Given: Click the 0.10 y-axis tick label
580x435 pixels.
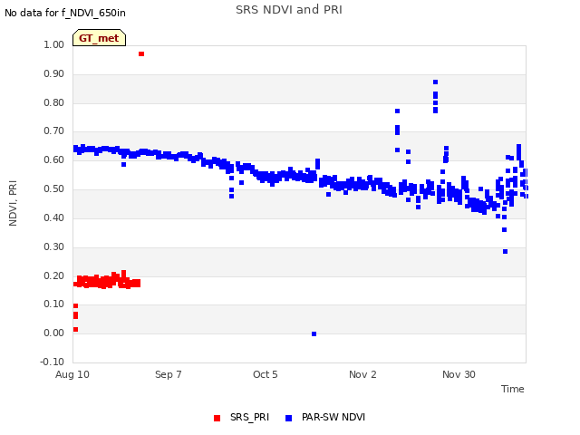Looking at the screenshot, I should (x=54, y=304).
